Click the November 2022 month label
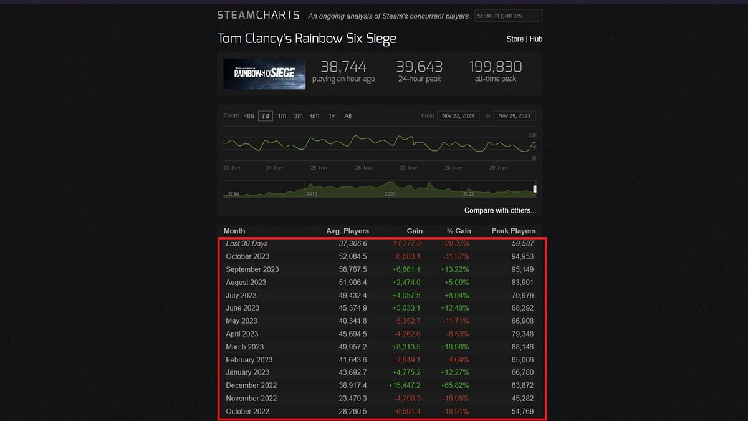 coord(252,399)
